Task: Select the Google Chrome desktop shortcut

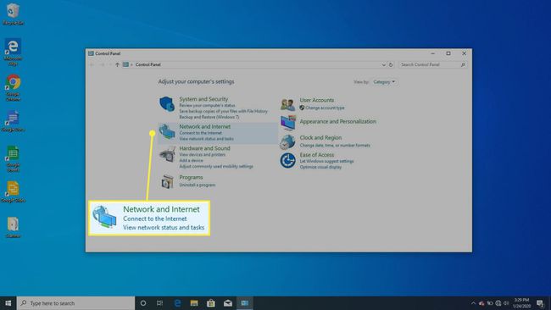Action: tap(13, 88)
